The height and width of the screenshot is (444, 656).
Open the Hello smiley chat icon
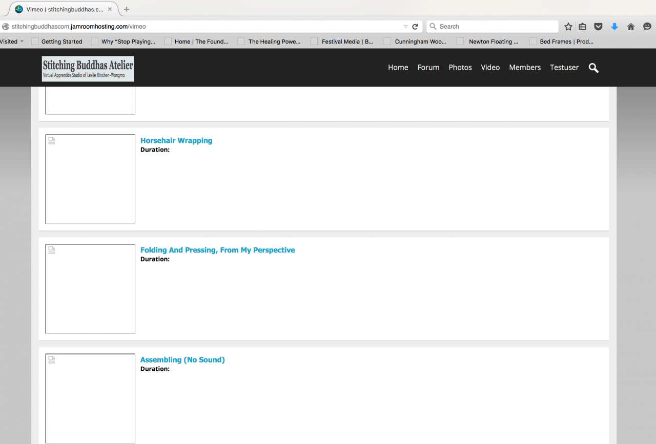(647, 27)
